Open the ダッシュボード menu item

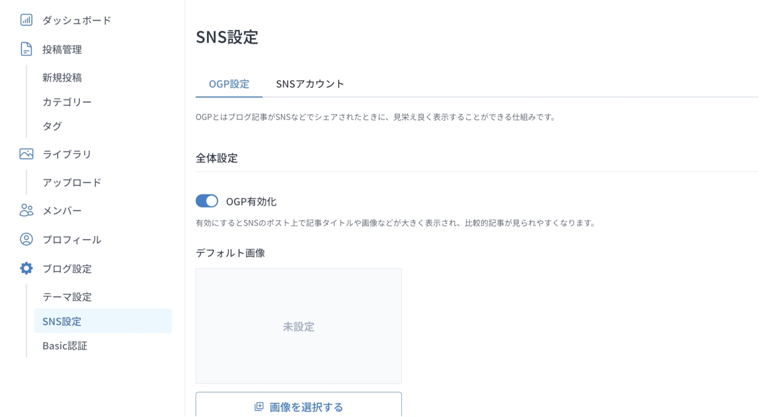pyautogui.click(x=77, y=20)
